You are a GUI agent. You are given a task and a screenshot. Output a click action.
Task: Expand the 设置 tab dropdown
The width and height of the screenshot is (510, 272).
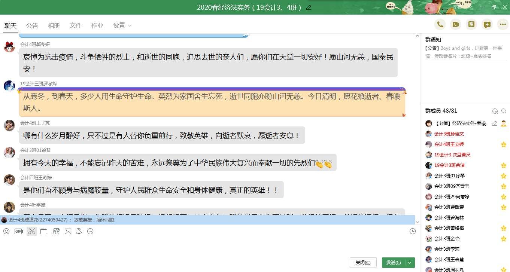(x=130, y=26)
